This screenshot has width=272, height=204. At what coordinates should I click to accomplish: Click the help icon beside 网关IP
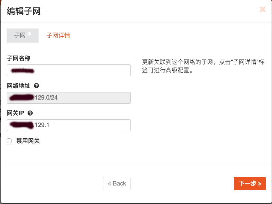(x=30, y=113)
